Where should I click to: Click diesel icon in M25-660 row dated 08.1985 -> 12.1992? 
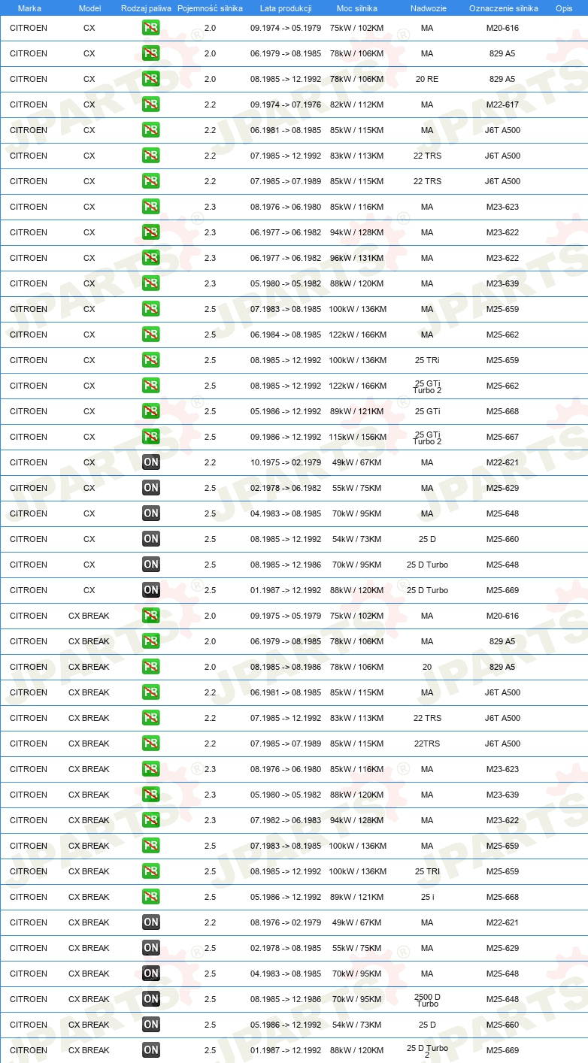coord(151,539)
